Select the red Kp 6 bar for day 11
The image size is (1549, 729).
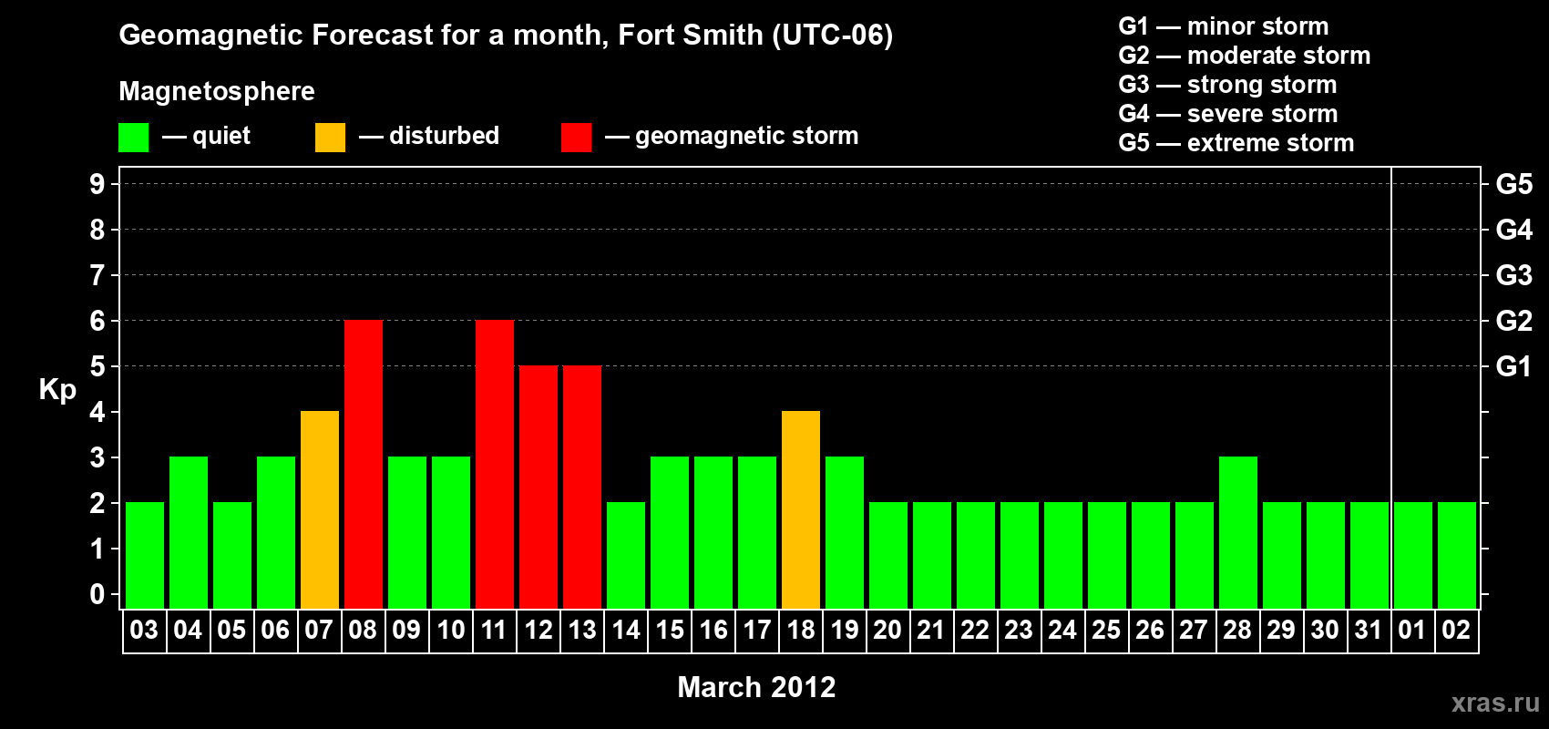(x=495, y=465)
